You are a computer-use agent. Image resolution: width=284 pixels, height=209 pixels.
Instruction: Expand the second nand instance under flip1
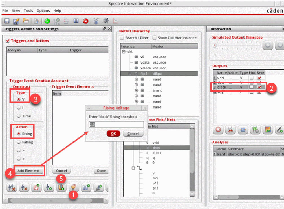[x=136, y=85]
